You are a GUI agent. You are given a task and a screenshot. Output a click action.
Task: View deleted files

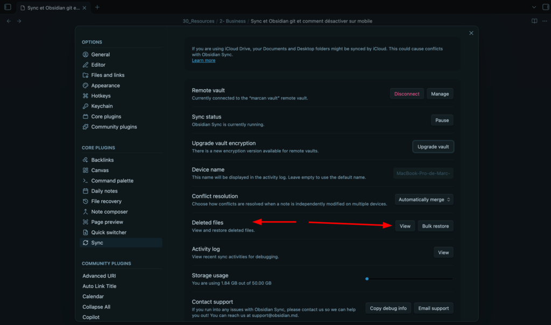tap(405, 226)
